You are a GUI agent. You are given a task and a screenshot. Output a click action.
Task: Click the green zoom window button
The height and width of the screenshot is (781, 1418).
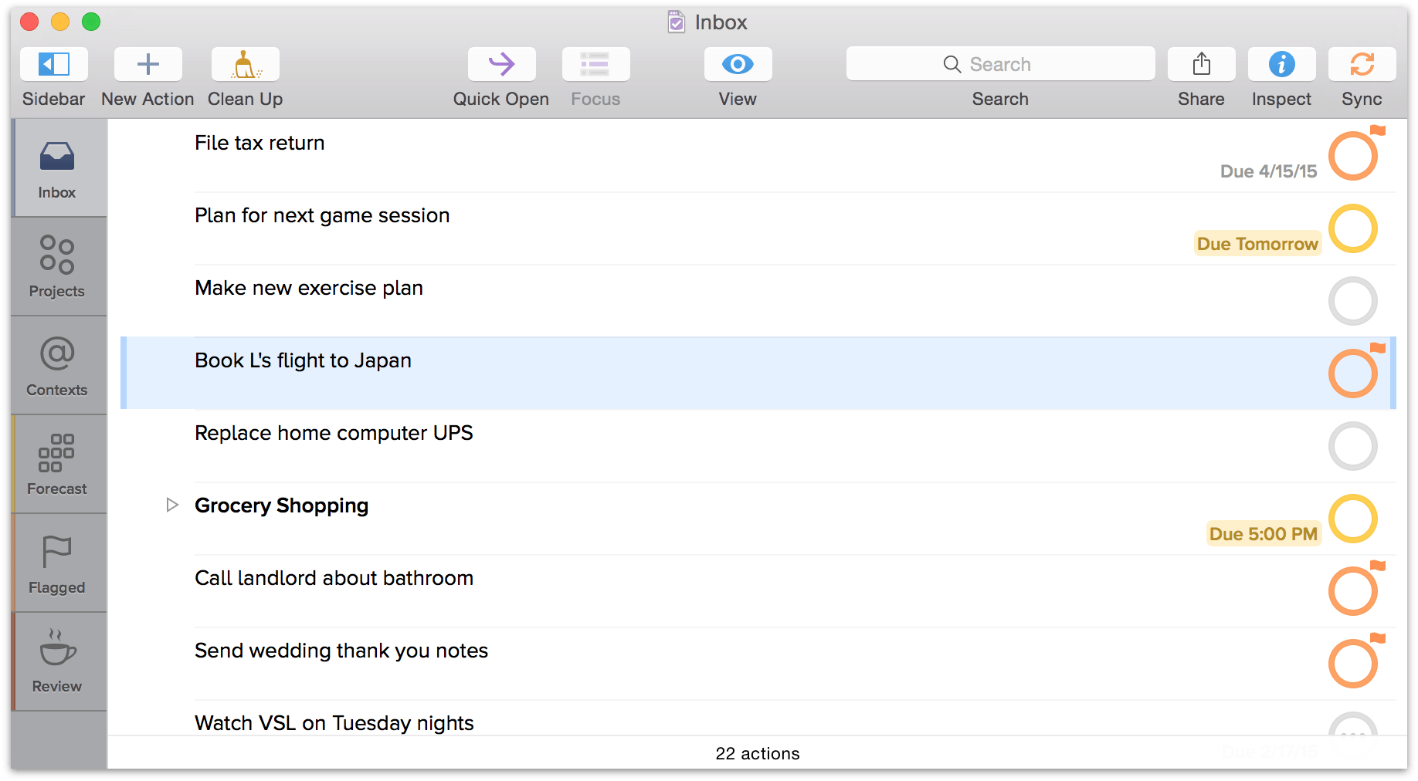coord(91,22)
